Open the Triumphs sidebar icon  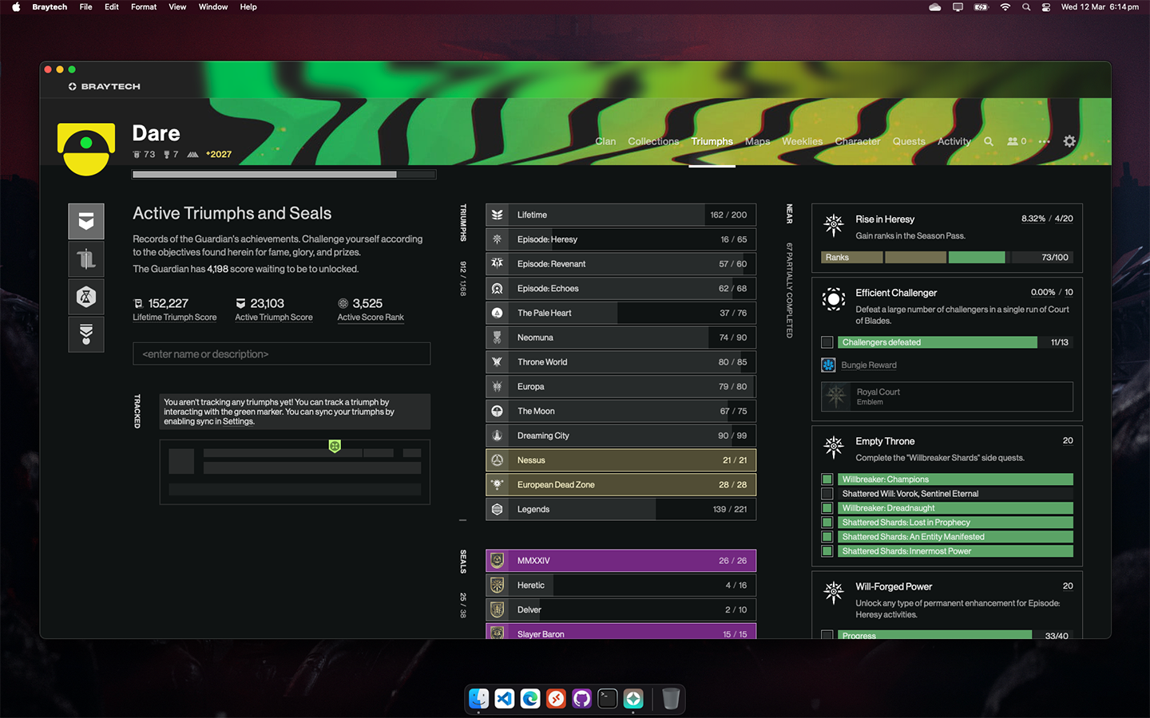tap(86, 222)
